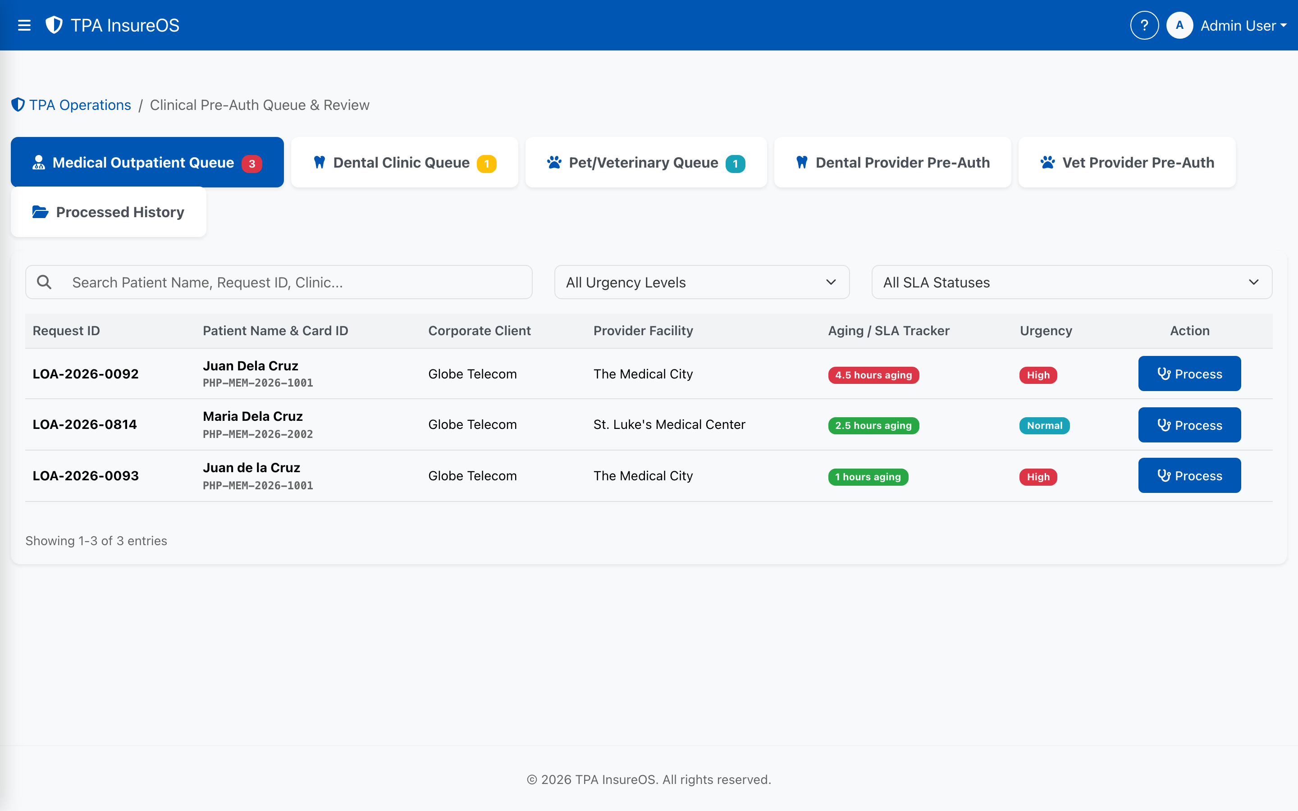The image size is (1298, 811).
Task: Click request ID LOA-2026-0814
Action: click(85, 424)
